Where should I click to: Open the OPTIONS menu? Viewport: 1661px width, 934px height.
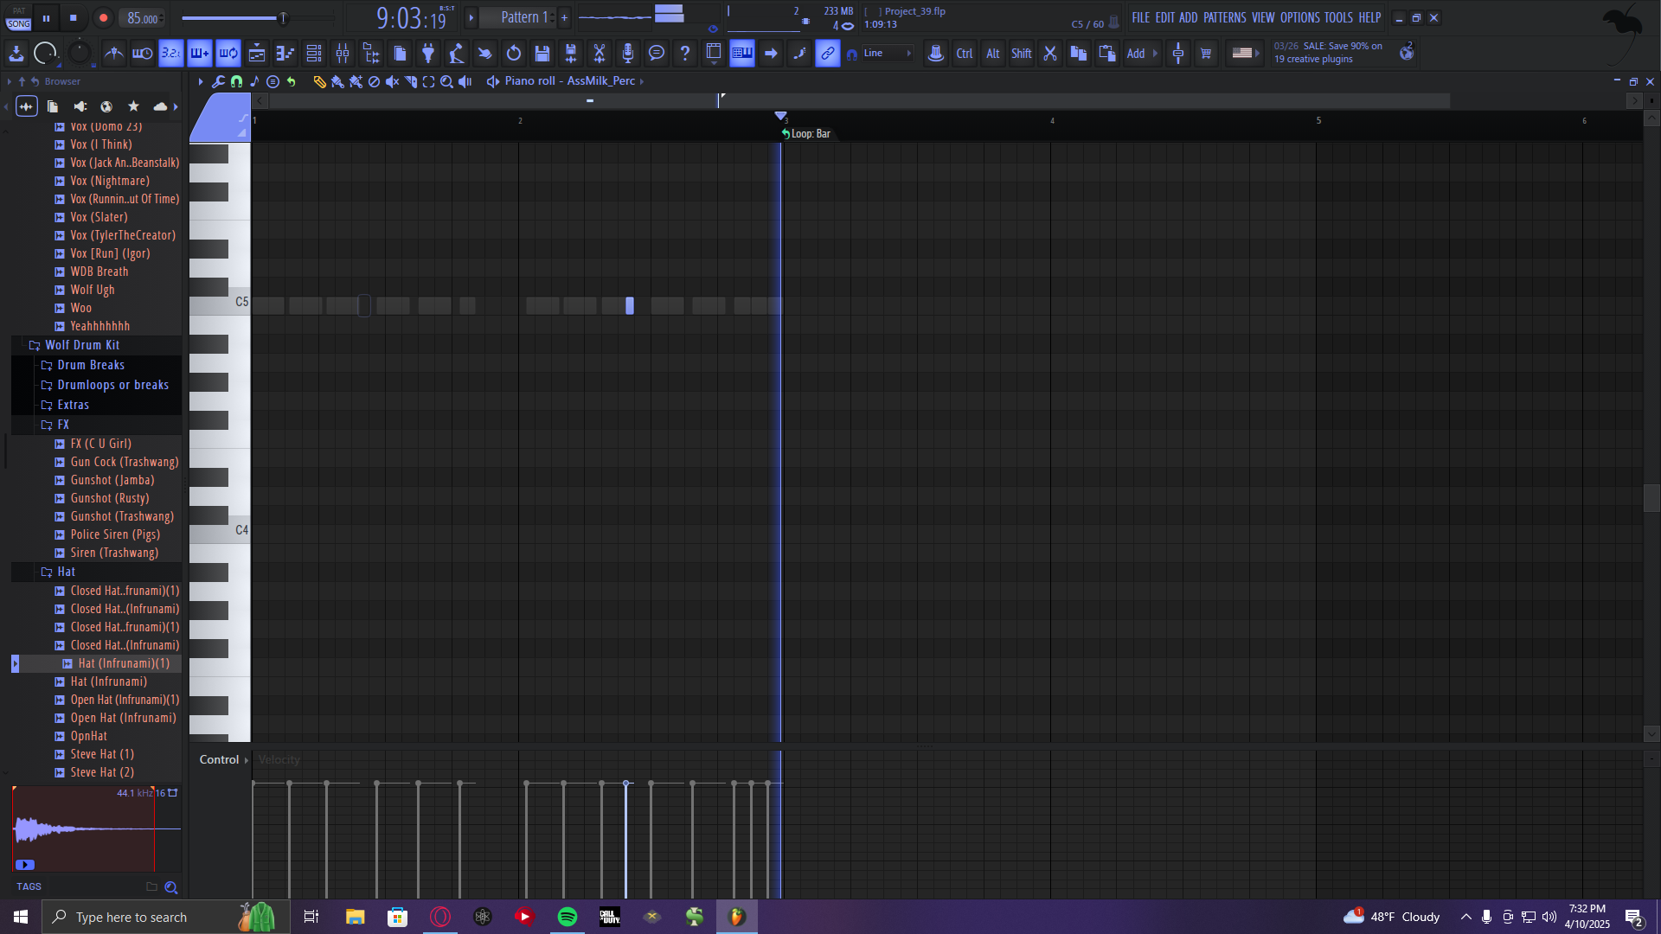(1299, 17)
